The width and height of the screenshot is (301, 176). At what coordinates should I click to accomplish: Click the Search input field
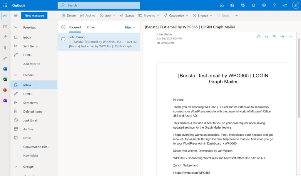pos(99,5)
